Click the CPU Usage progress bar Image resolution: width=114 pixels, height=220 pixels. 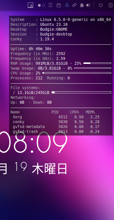pyautogui.click(x=77, y=73)
